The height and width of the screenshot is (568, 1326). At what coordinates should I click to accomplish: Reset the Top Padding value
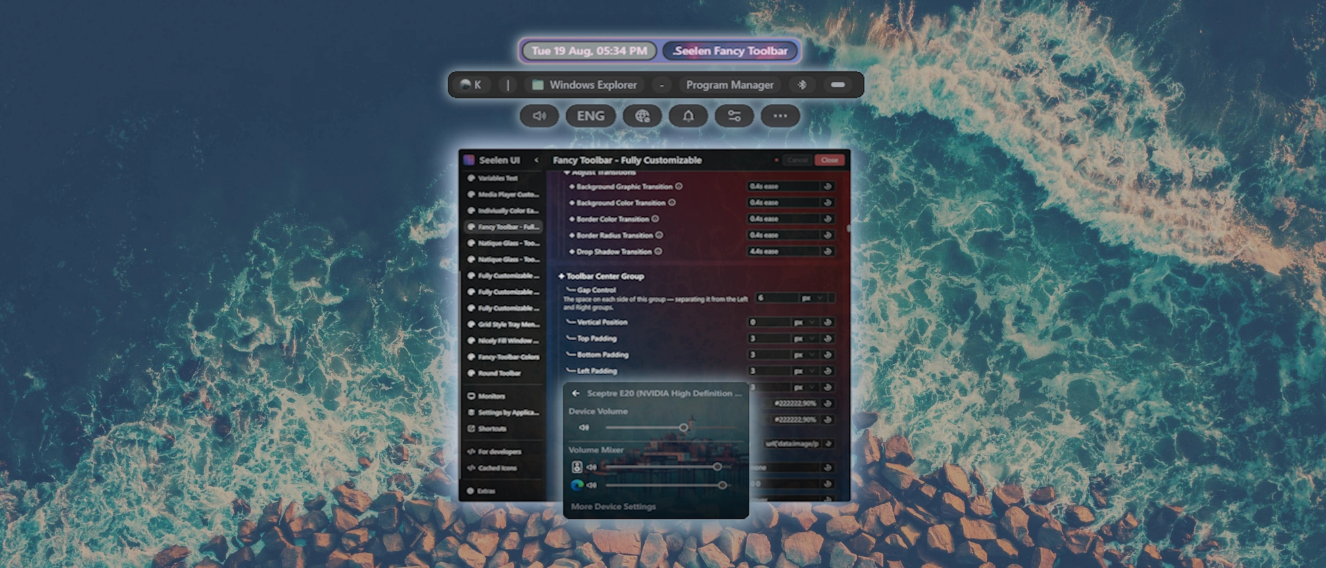[827, 339]
